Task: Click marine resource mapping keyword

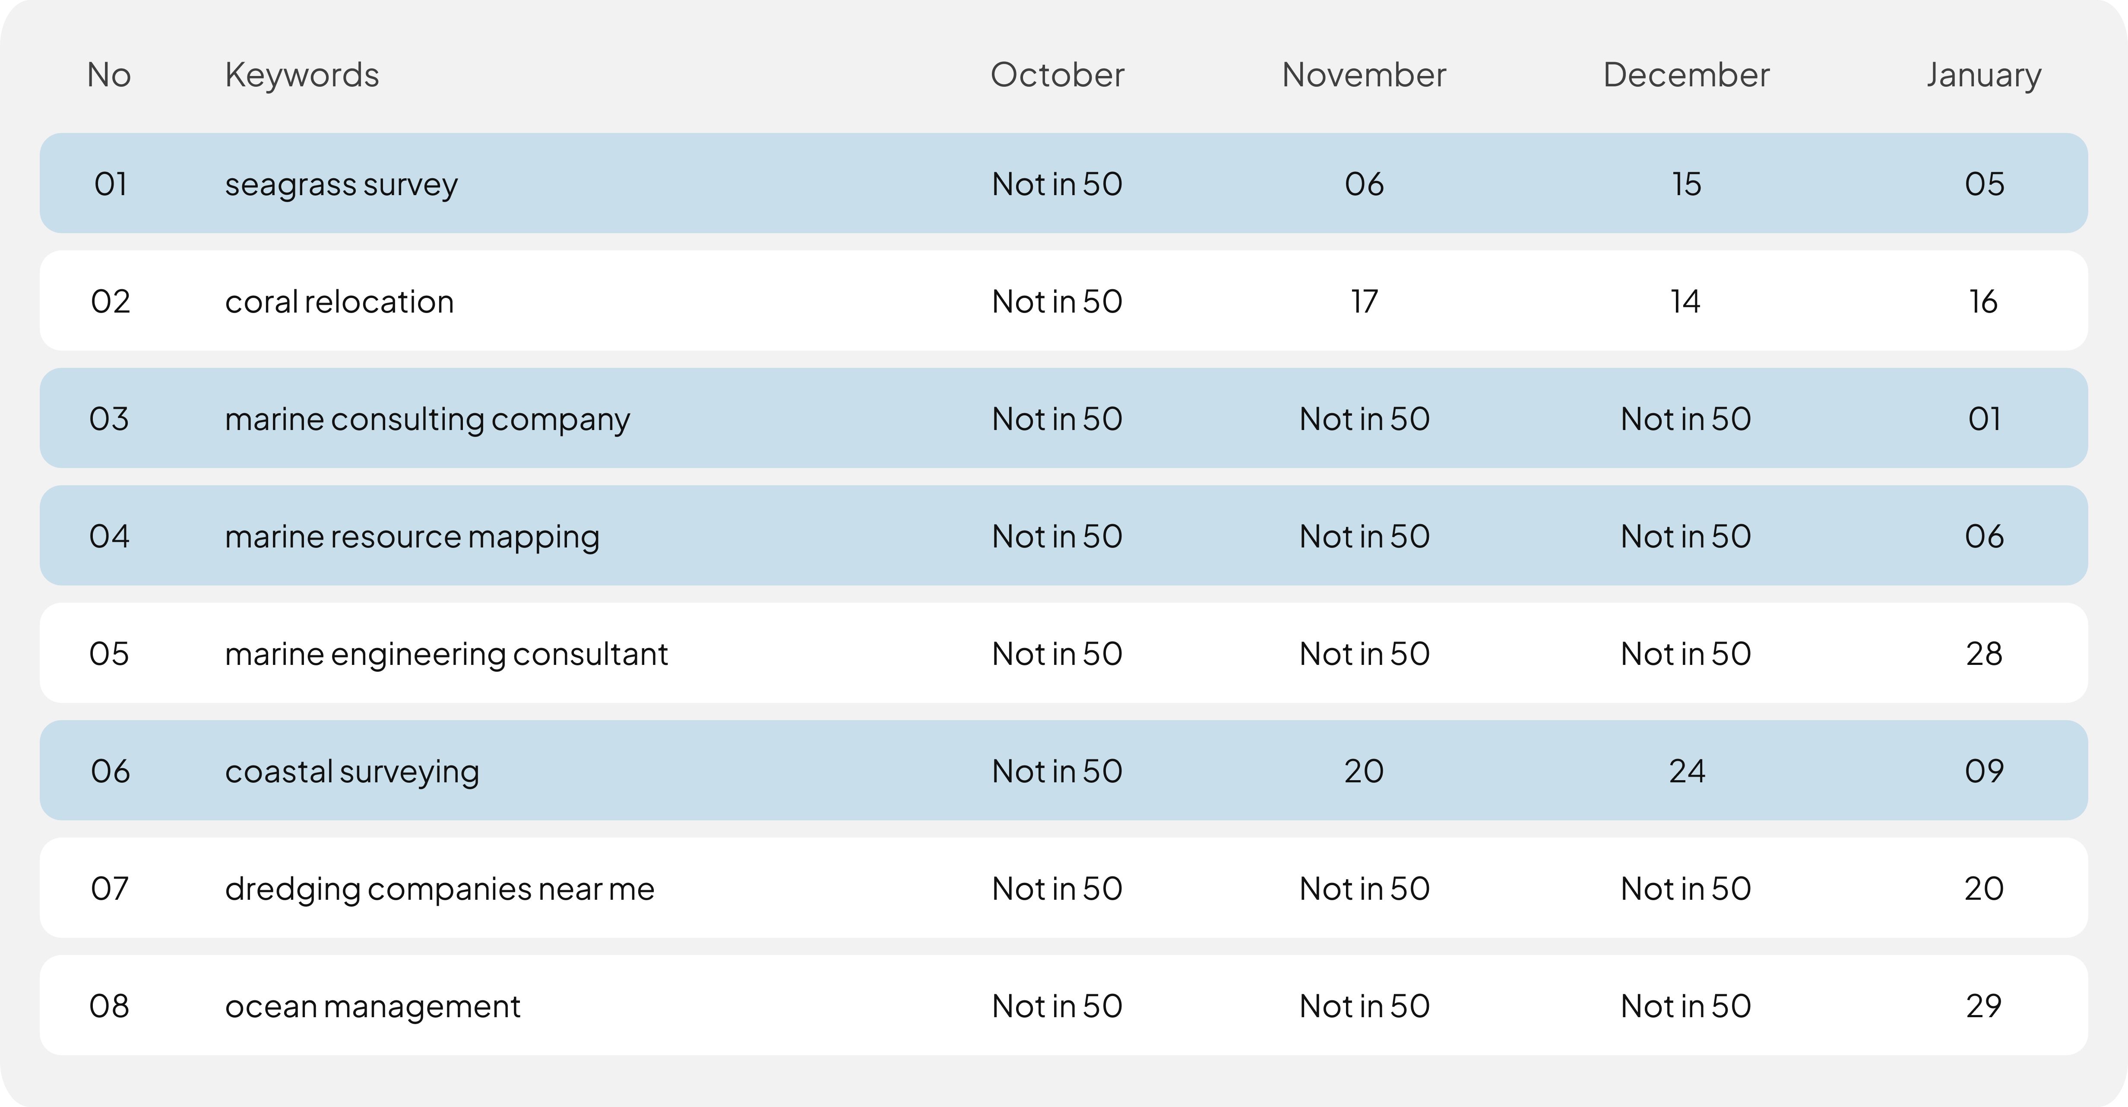Action: pos(412,536)
